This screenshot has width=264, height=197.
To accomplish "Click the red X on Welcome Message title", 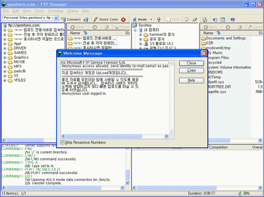I will click(x=203, y=53).
